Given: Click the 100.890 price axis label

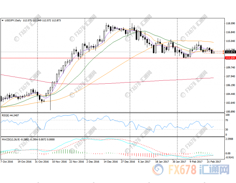Looking at the screenshot, I should [x=230, y=112].
